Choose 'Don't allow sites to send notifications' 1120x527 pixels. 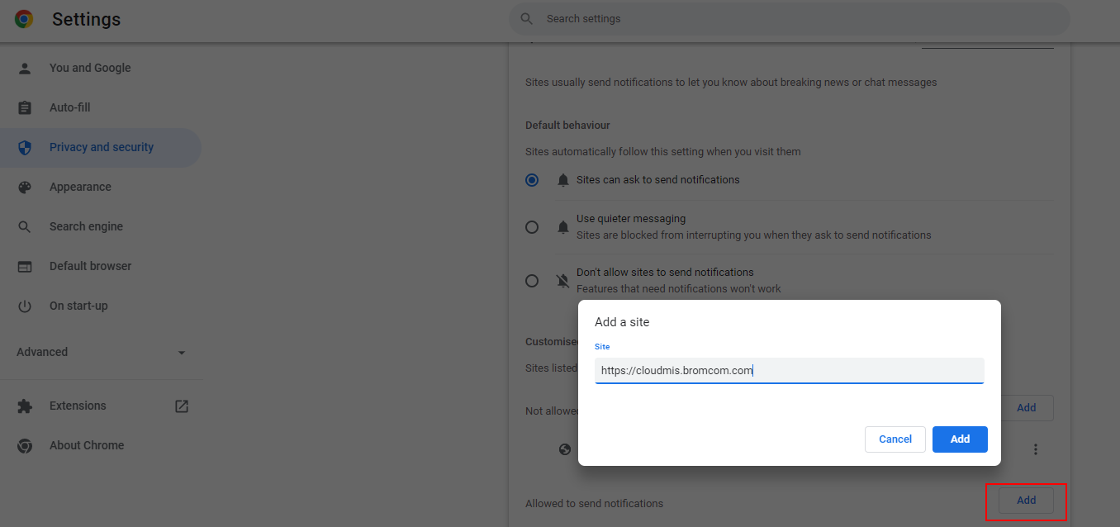point(531,280)
